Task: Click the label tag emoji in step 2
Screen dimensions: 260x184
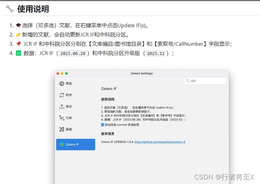Action: click(x=18, y=35)
